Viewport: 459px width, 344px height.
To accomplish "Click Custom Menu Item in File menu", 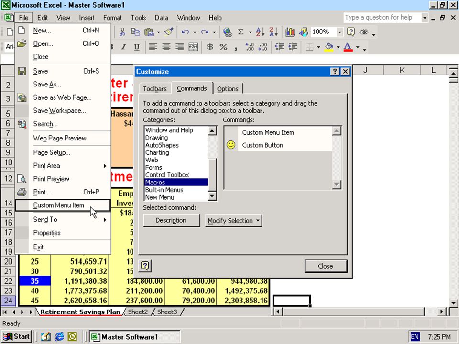I will [63, 205].
